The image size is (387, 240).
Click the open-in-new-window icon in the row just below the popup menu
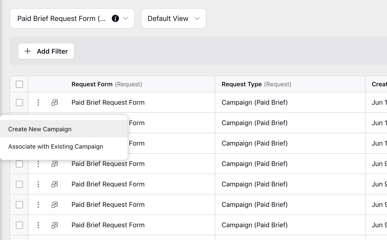tap(55, 164)
